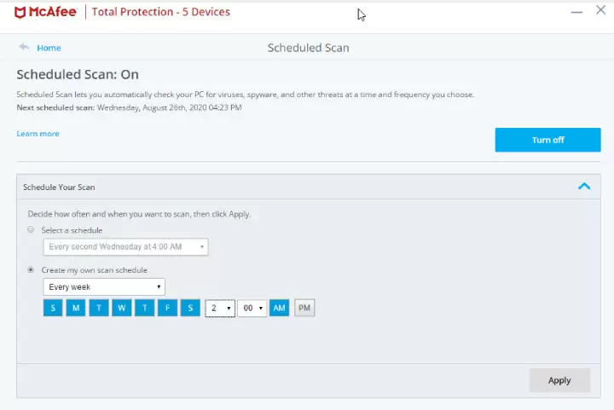Select AM for the scan time
The width and height of the screenshot is (614, 410).
[279, 308]
